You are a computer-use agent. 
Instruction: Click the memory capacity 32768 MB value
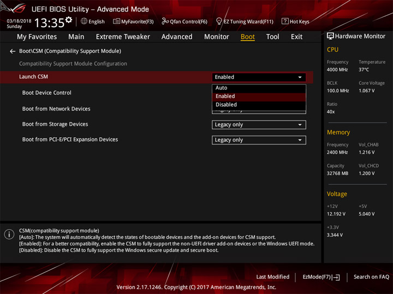(x=337, y=173)
